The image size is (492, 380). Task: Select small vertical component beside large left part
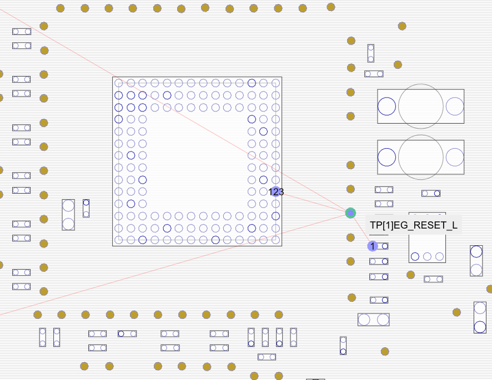pos(86,209)
